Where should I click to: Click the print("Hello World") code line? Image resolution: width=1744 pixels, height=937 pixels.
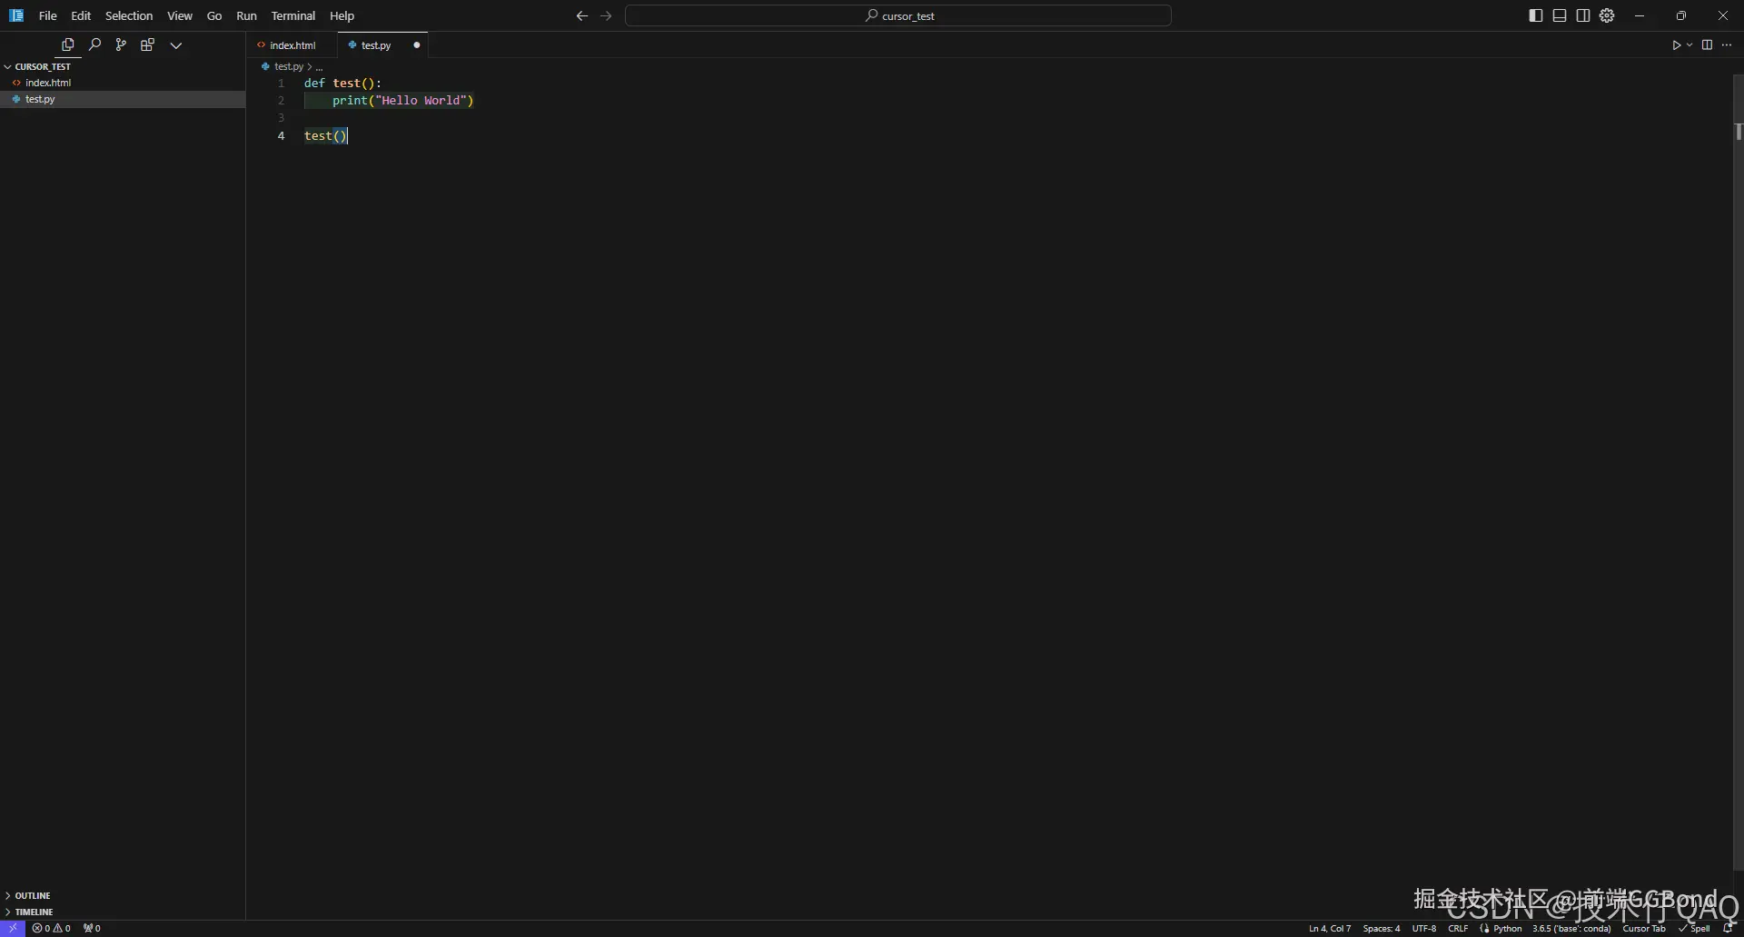click(x=402, y=101)
